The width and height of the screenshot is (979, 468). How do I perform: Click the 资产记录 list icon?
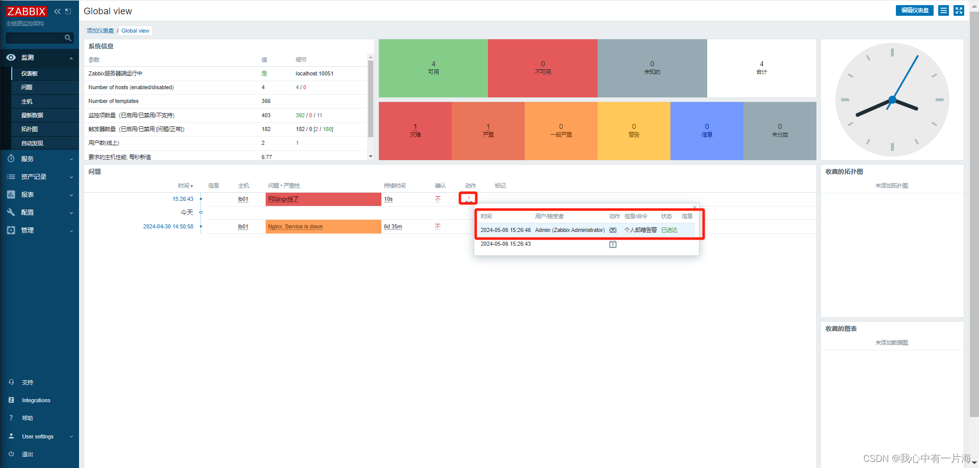point(11,176)
